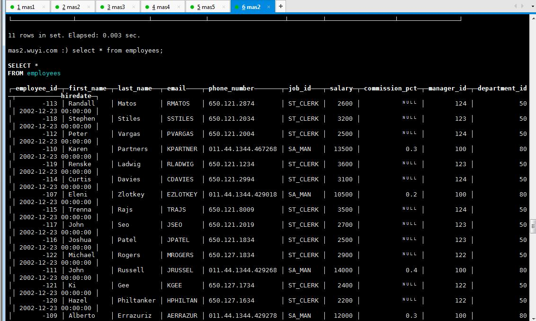Click the salary value 14000
This screenshot has width=536, height=321.
(x=343, y=270)
